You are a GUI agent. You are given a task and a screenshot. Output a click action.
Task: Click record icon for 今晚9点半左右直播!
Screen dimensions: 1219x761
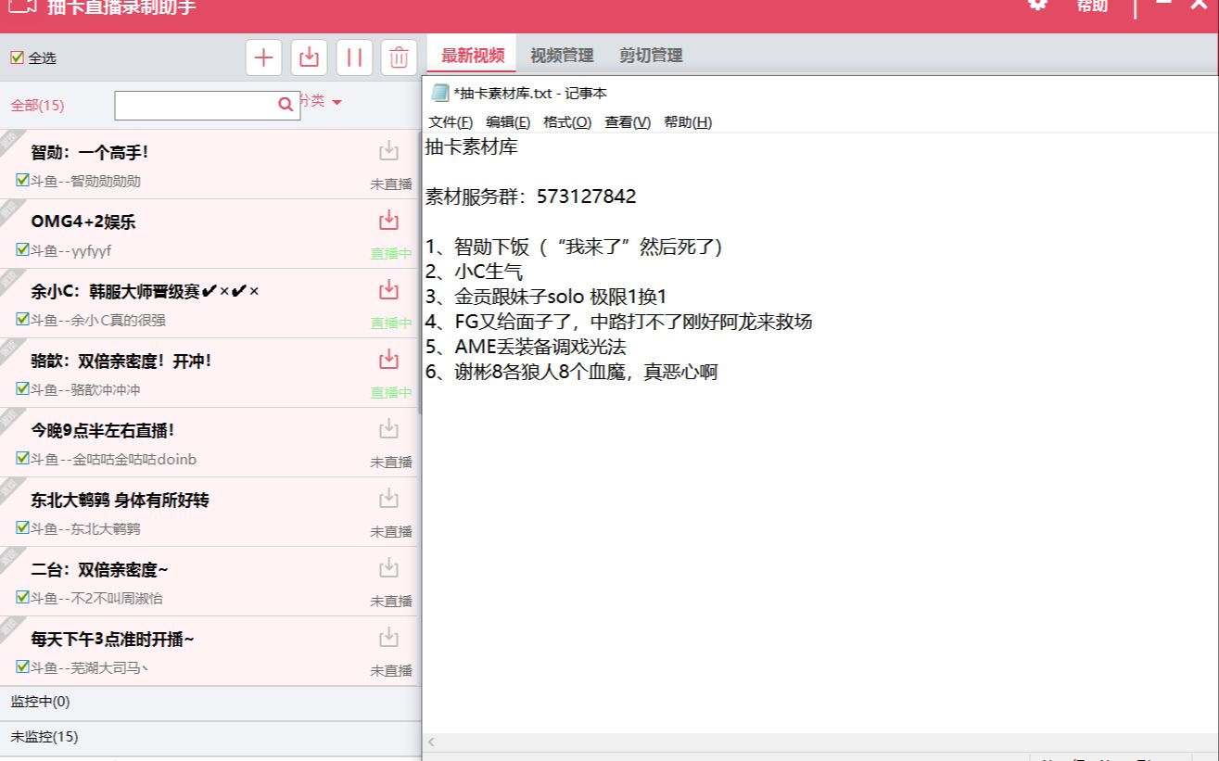388,429
